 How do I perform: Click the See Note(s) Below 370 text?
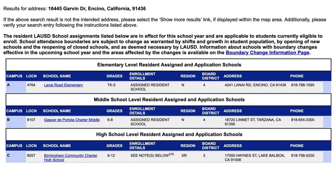(152, 155)
